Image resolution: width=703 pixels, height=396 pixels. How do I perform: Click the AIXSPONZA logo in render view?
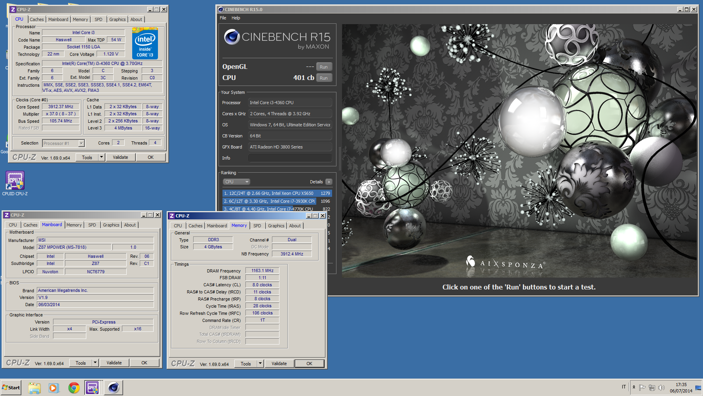click(505, 263)
